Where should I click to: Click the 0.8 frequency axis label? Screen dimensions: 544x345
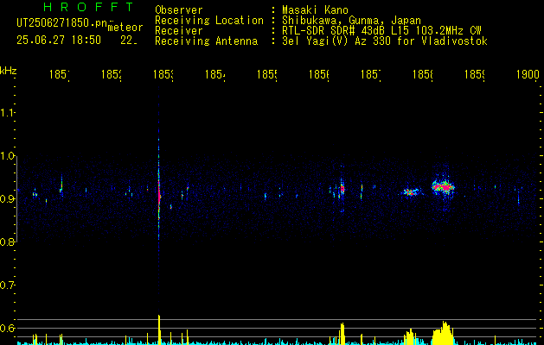coord(7,241)
